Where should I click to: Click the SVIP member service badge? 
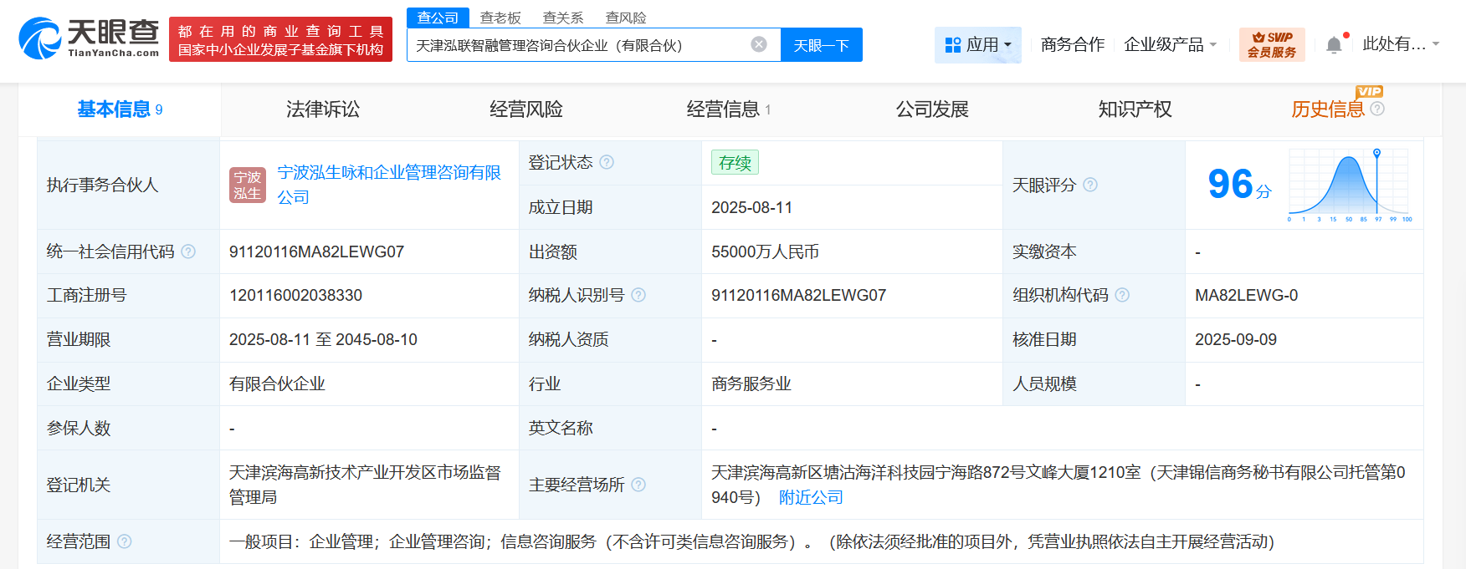[1271, 45]
